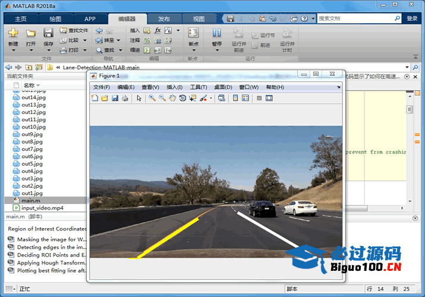This screenshot has width=425, height=297.
Task: Click the Save (保存) icon in ribbon
Action: click(x=48, y=33)
